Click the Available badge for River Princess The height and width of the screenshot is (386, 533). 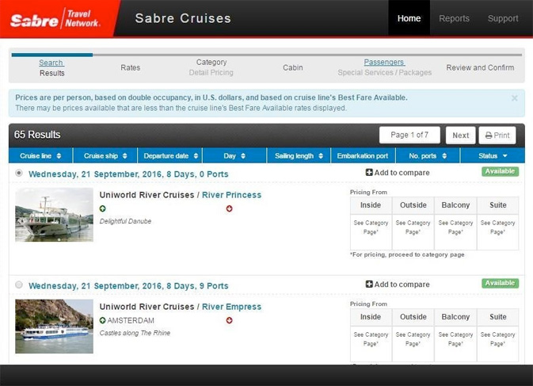500,171
